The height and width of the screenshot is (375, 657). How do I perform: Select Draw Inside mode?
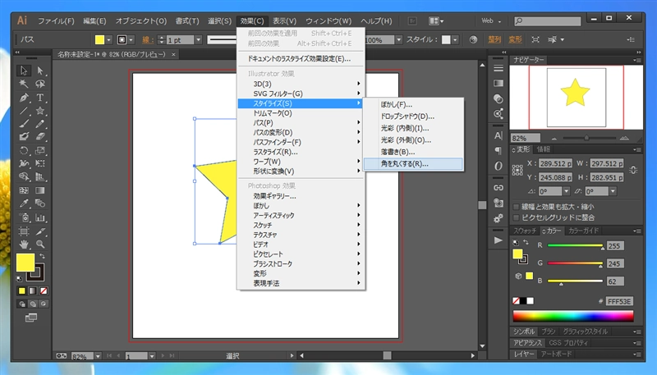(x=44, y=304)
